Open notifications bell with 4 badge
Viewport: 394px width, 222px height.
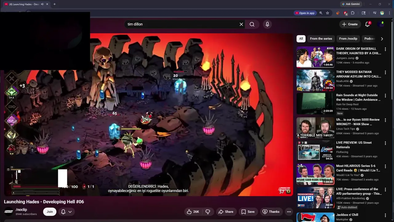click(x=368, y=24)
